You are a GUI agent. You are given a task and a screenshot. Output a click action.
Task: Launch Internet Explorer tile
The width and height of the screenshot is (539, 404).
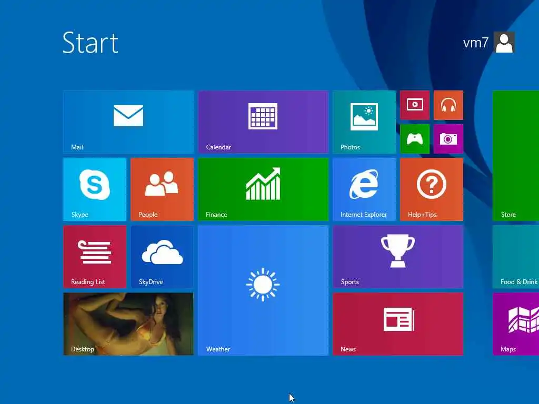364,189
